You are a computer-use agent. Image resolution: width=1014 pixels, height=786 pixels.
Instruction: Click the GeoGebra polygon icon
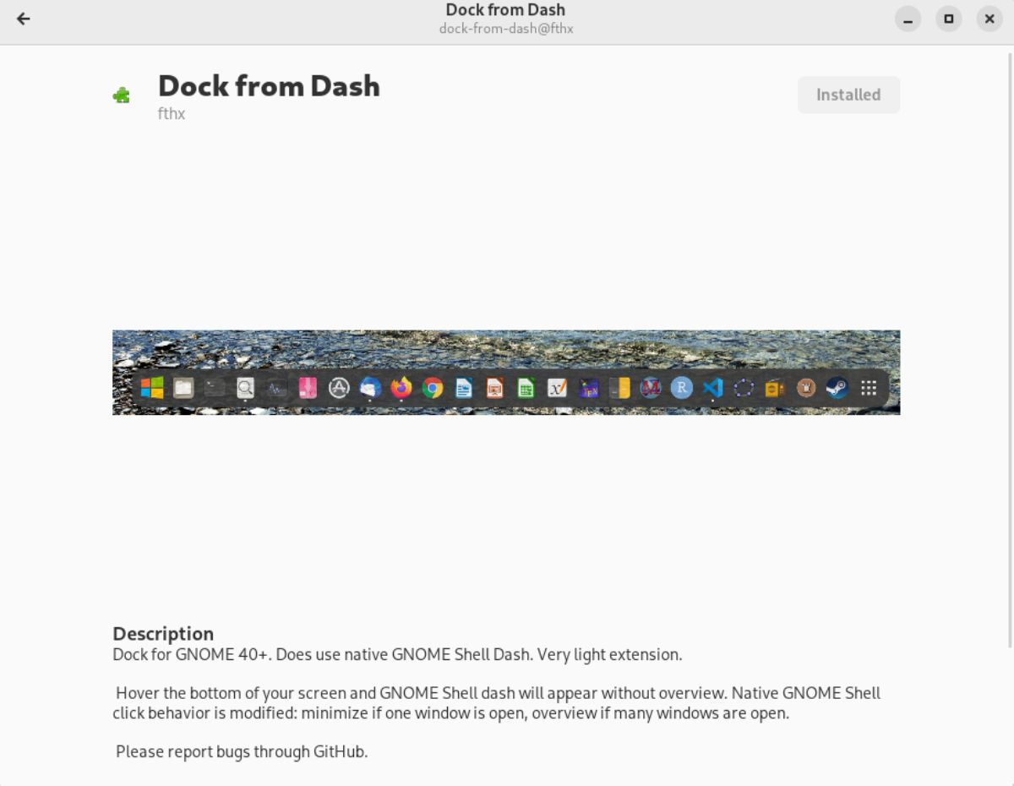click(744, 389)
